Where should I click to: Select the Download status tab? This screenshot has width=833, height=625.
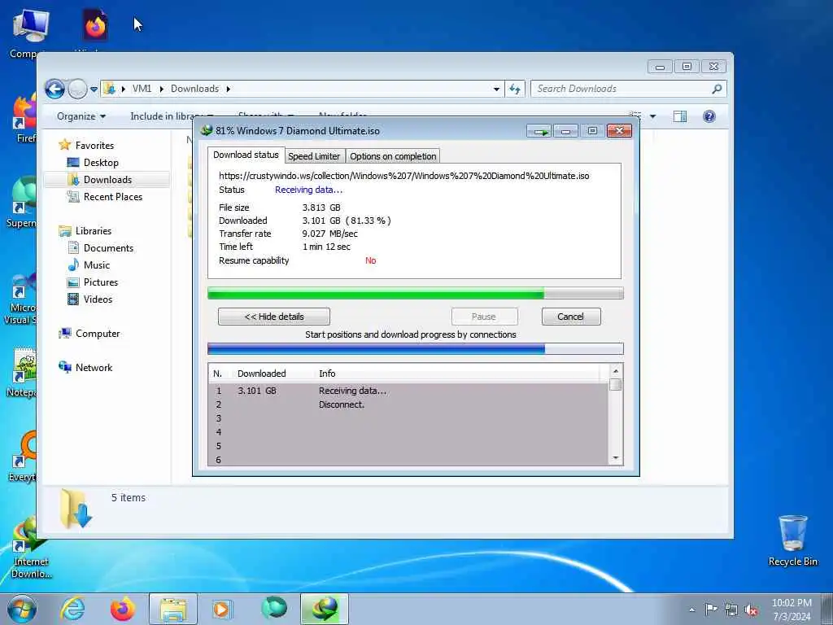(246, 155)
